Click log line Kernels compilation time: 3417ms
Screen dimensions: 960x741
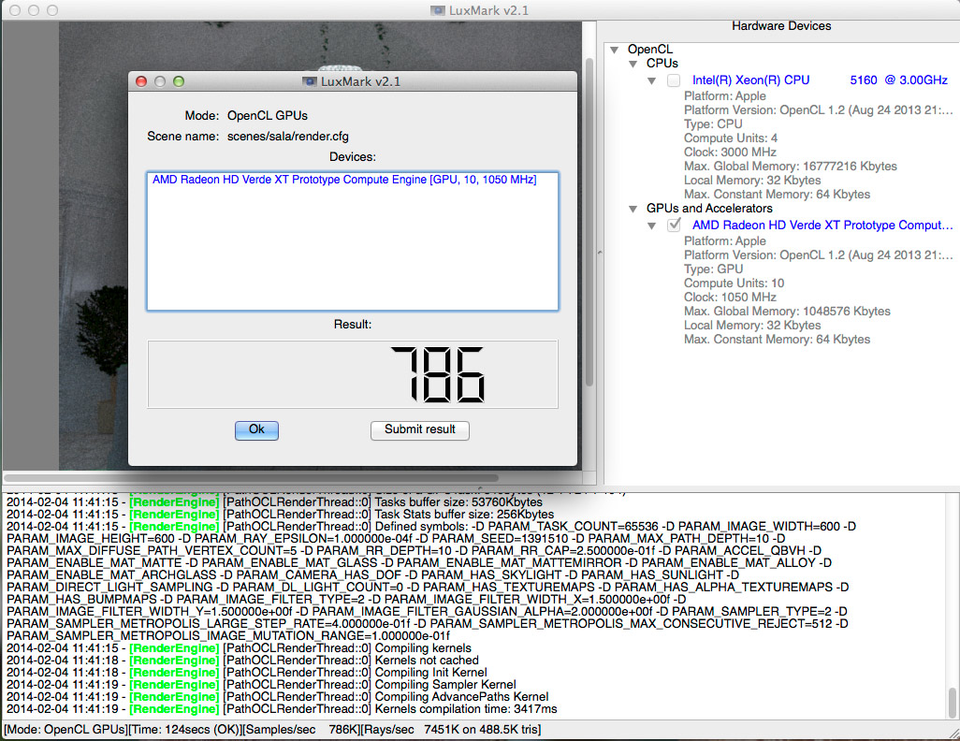282,709
